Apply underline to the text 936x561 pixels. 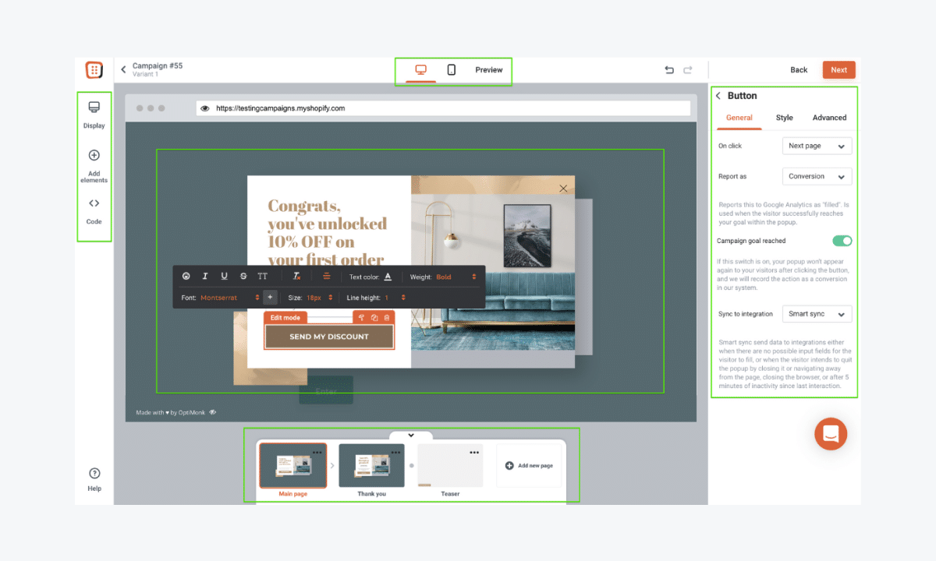pos(224,277)
